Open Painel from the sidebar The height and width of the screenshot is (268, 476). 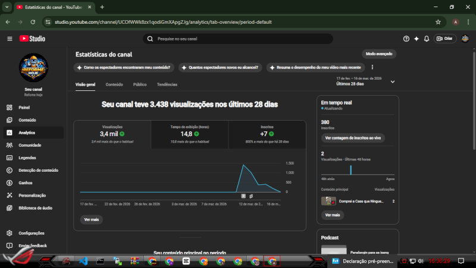pos(24,108)
